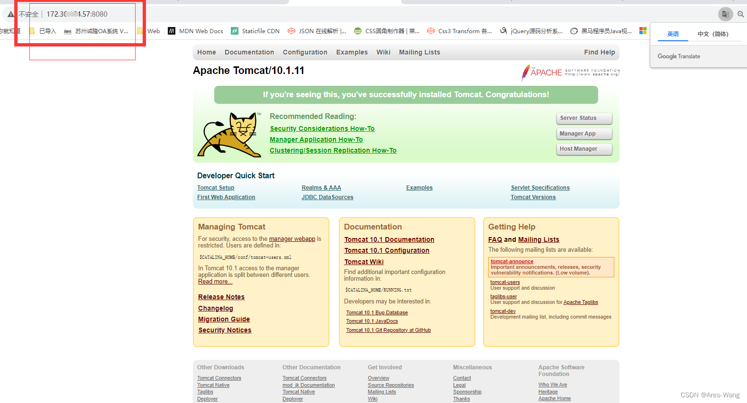Screen dimensions: 747x403
Task: Click the Read more... link
Action: (x=215, y=282)
